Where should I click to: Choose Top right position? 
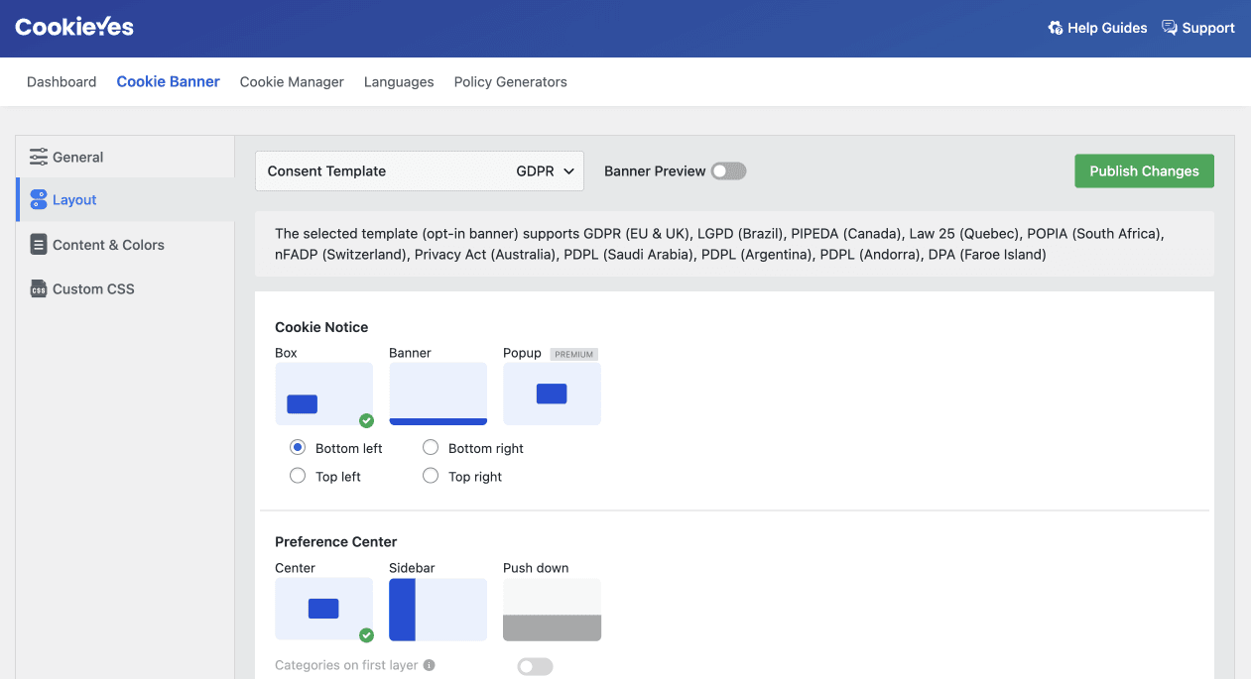pos(431,476)
